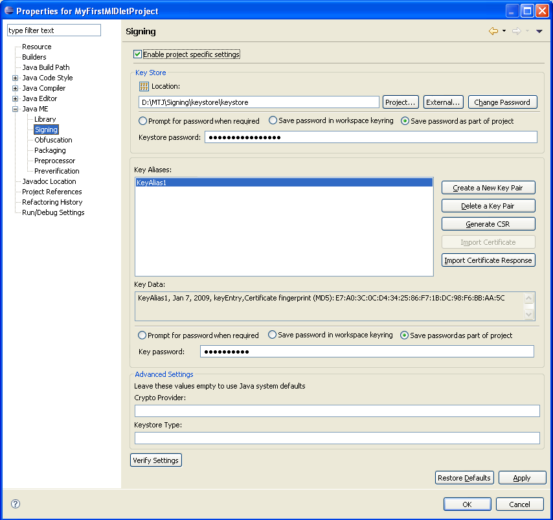Click the help question mark icon
The height and width of the screenshot is (520, 553).
pyautogui.click(x=16, y=504)
